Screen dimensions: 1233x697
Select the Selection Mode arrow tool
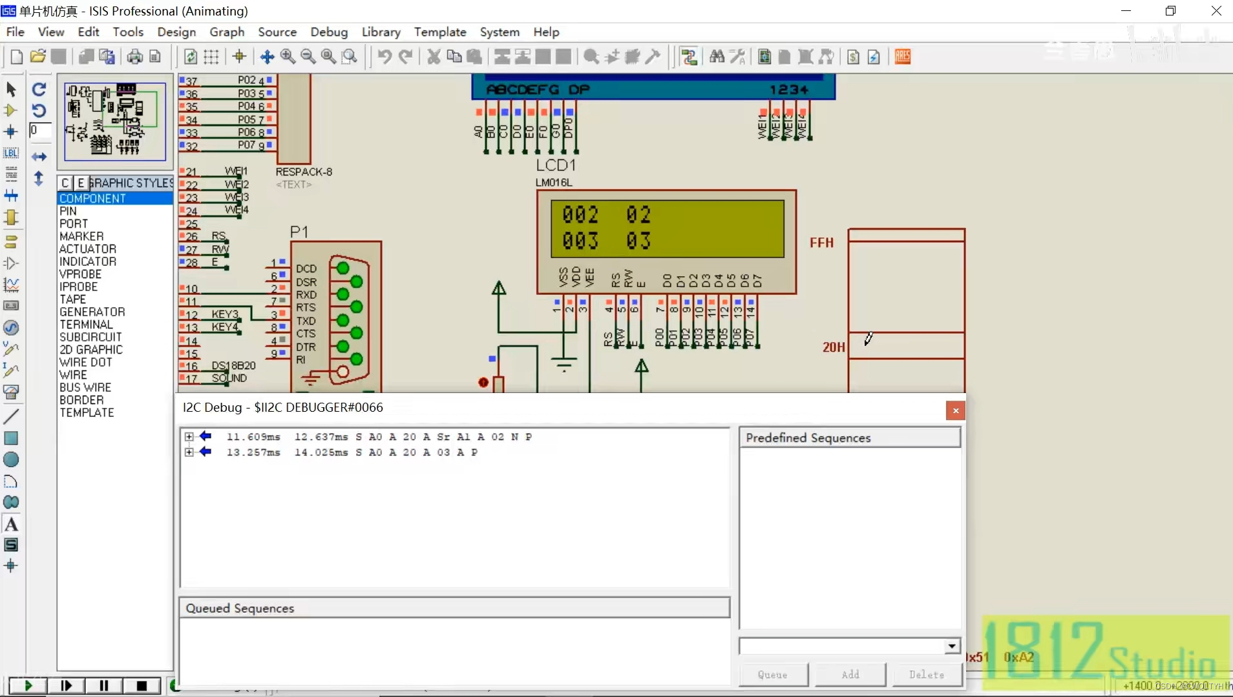pyautogui.click(x=11, y=89)
